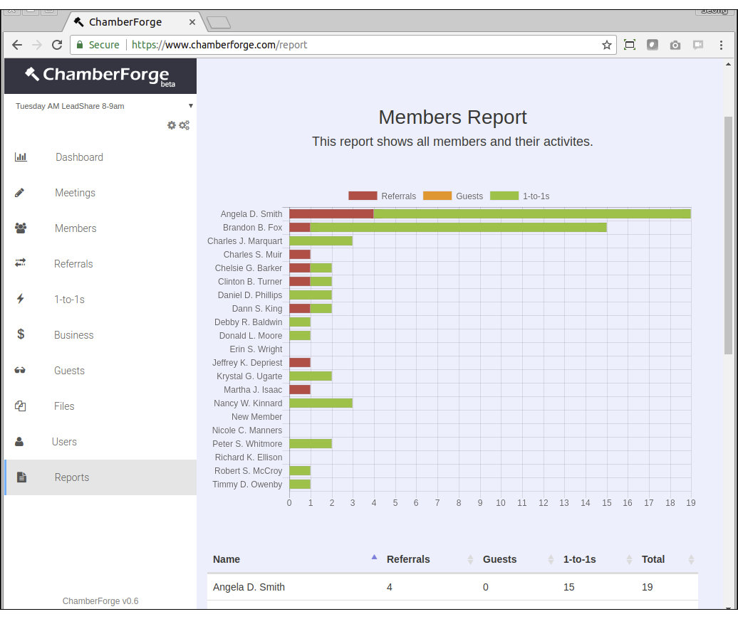Open Referrals via the arrows icon
Viewport: 738px width, 619px height.
pyautogui.click(x=21, y=263)
